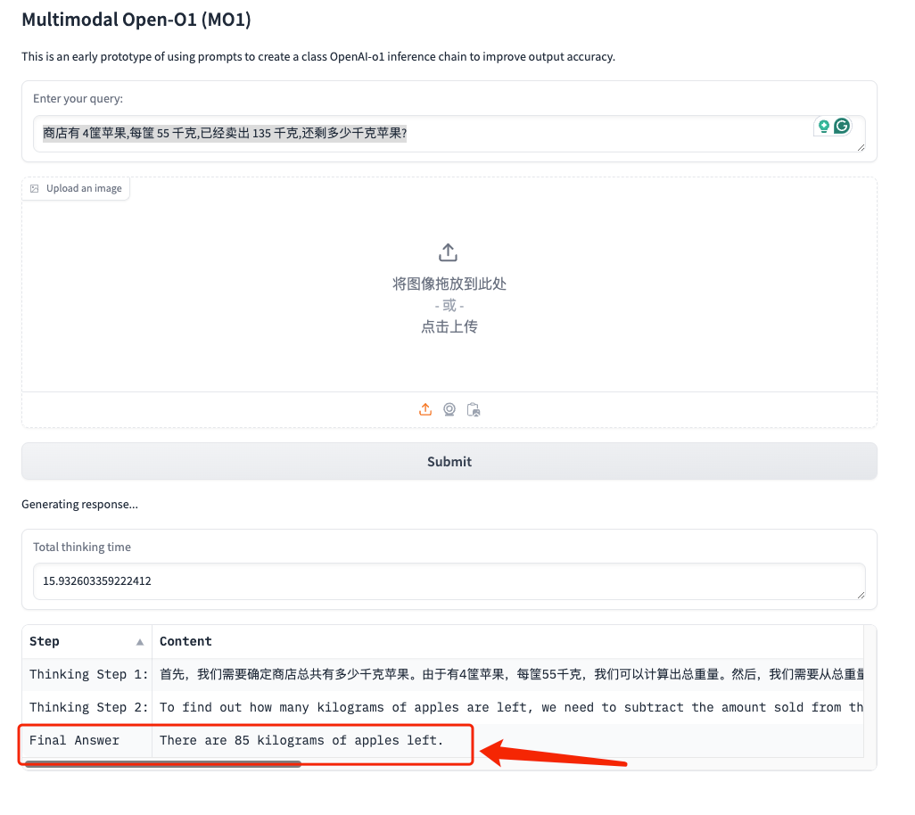Click inside the Enter your query field

click(449, 134)
